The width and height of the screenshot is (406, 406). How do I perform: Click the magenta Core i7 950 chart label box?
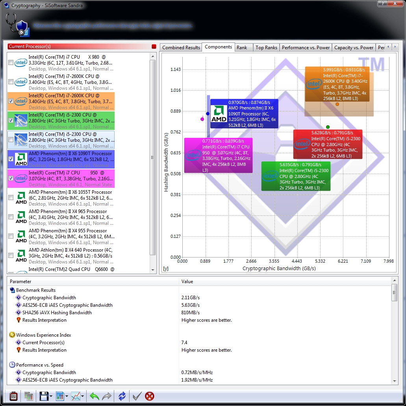[x=218, y=156]
